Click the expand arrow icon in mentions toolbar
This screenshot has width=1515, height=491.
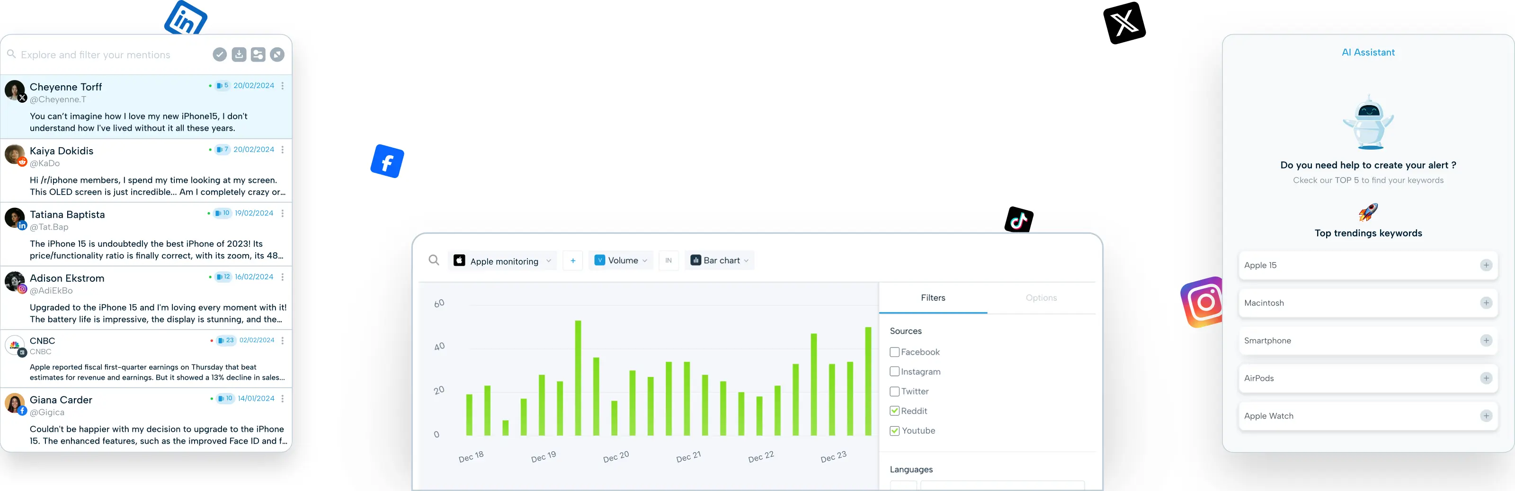(x=277, y=54)
